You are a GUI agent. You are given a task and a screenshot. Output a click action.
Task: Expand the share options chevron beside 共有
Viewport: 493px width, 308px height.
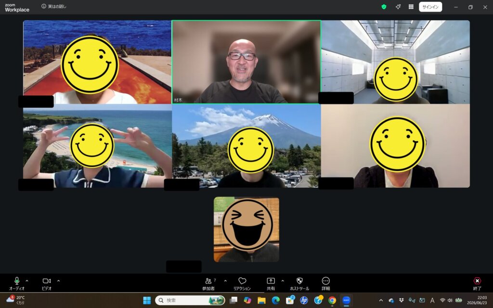tap(283, 281)
